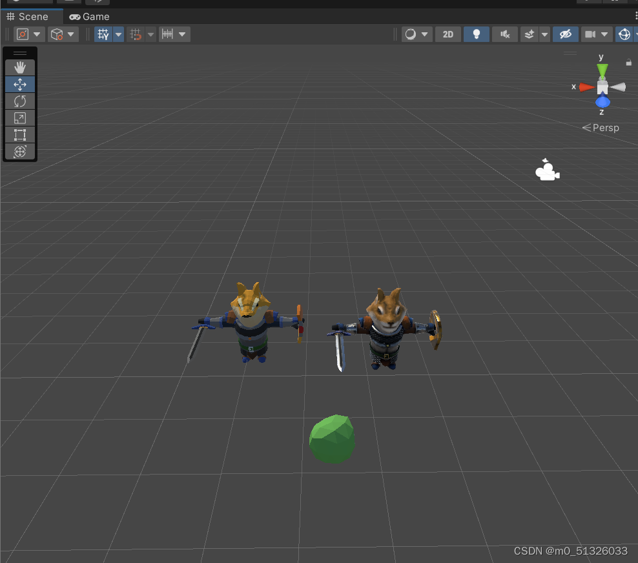
Task: Click the tool handle rotation cube icon
Action: 57,34
